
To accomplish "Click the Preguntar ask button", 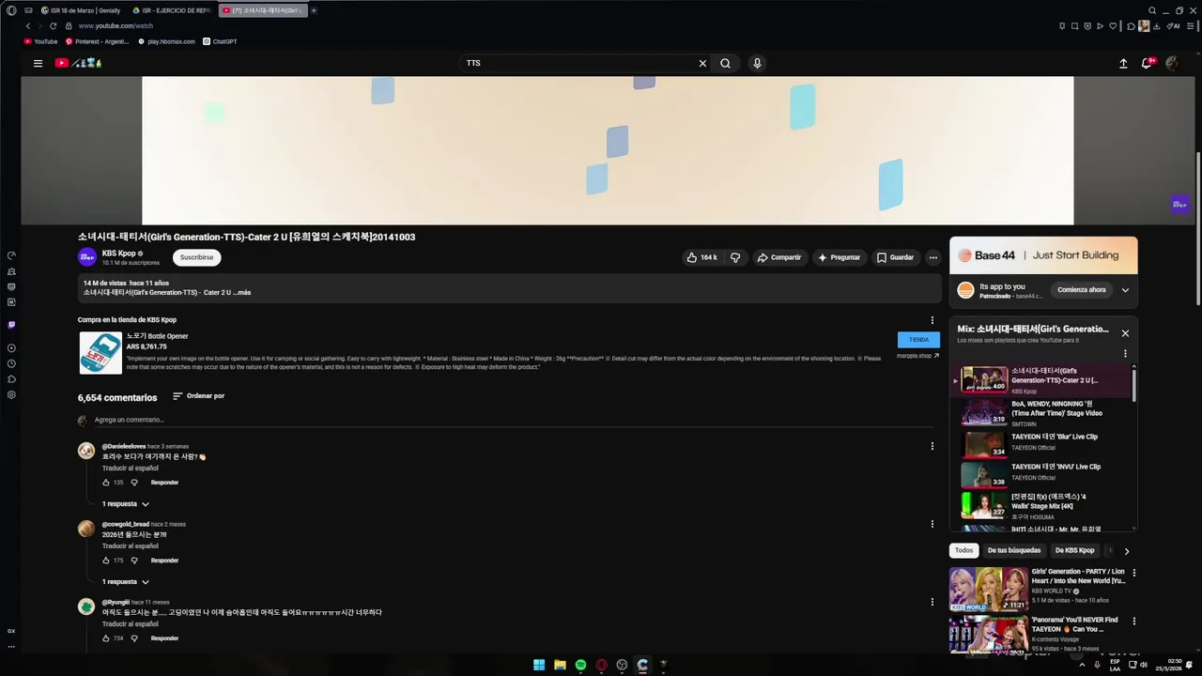I will coord(839,257).
